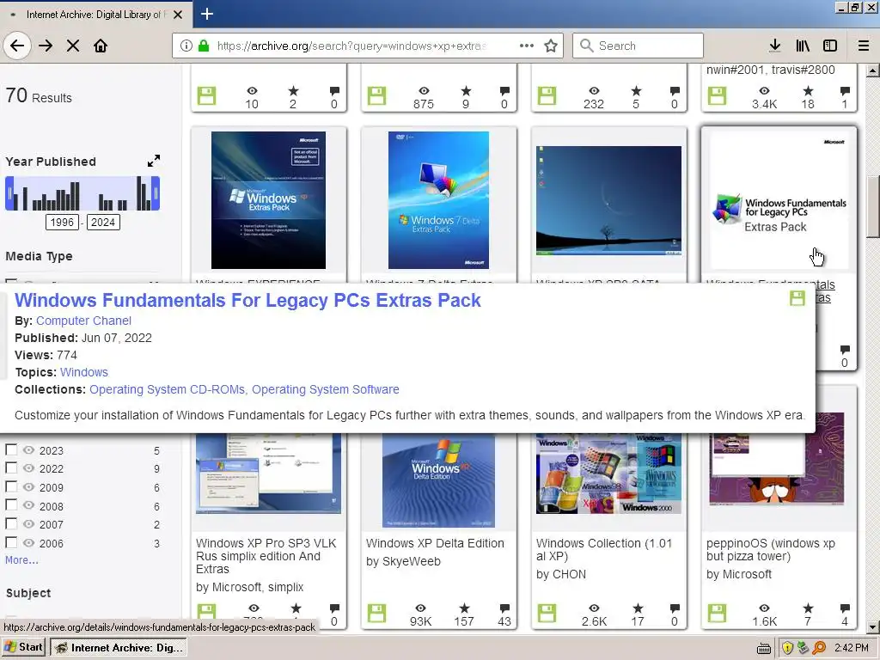The image size is (880, 660).
Task: Open the Library view
Action: coord(803,46)
